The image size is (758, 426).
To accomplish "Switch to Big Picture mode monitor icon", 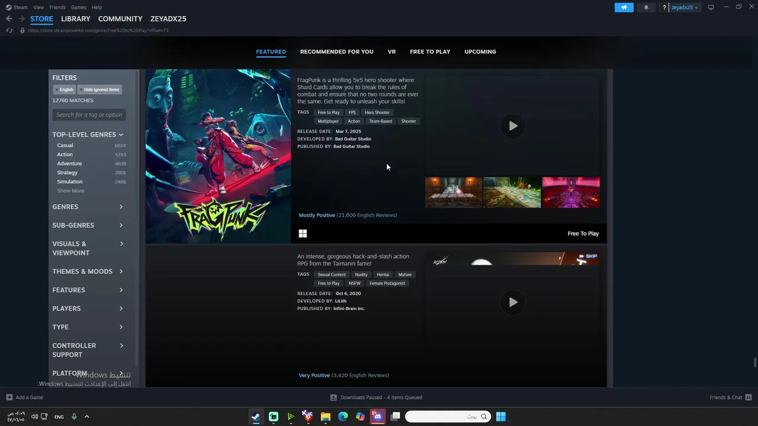I will pos(711,7).
